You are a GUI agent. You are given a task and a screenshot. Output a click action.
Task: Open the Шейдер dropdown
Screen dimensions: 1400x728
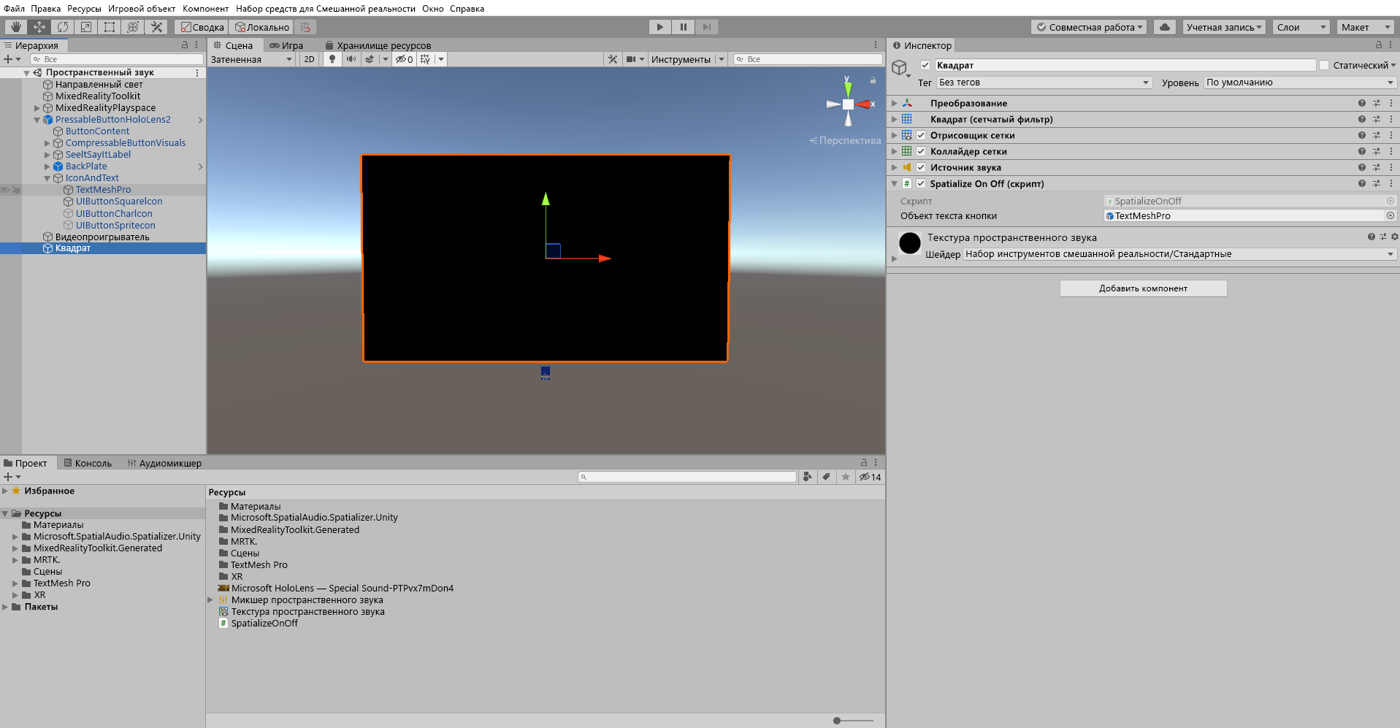point(1179,254)
